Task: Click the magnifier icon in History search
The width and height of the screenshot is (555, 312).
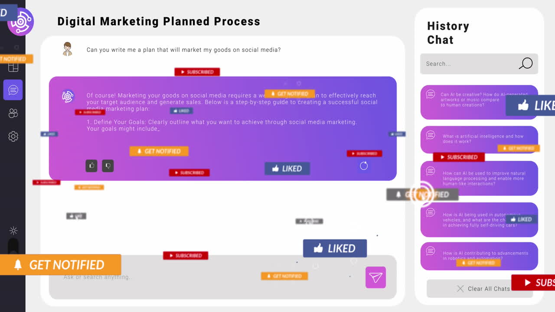Action: [x=526, y=64]
